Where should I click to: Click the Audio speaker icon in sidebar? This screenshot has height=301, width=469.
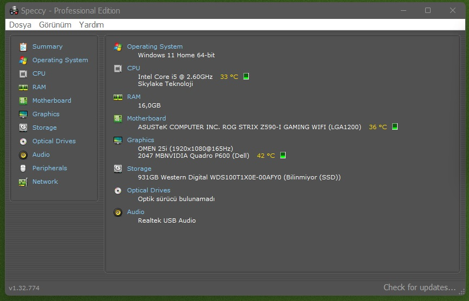(x=23, y=155)
